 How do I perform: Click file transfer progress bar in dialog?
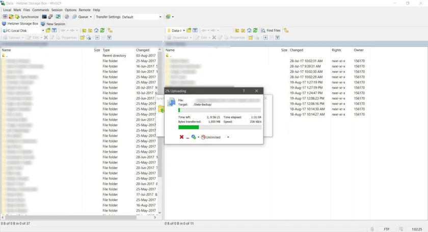pos(220,110)
